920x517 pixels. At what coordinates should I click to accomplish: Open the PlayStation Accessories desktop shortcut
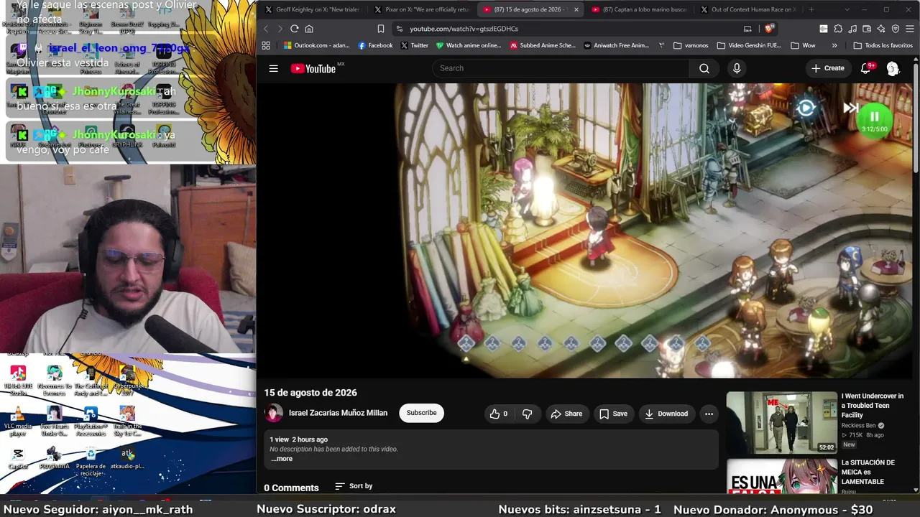coord(91,421)
